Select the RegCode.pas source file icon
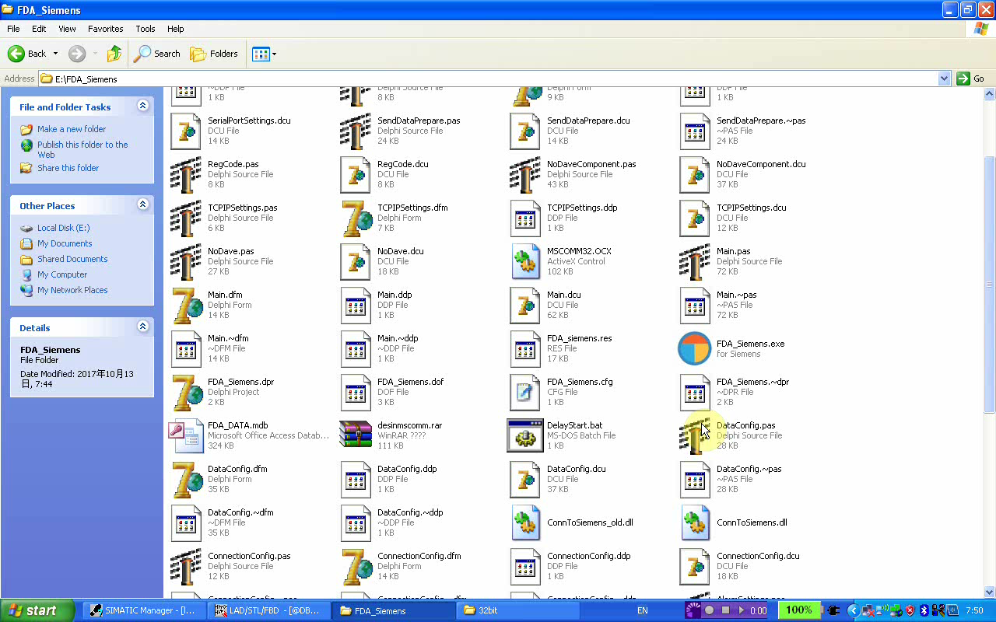The image size is (996, 622). (x=187, y=174)
